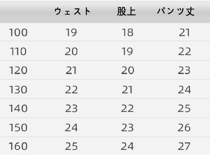Select the size 130 row label
The width and height of the screenshot is (210, 155).
(x=18, y=90)
